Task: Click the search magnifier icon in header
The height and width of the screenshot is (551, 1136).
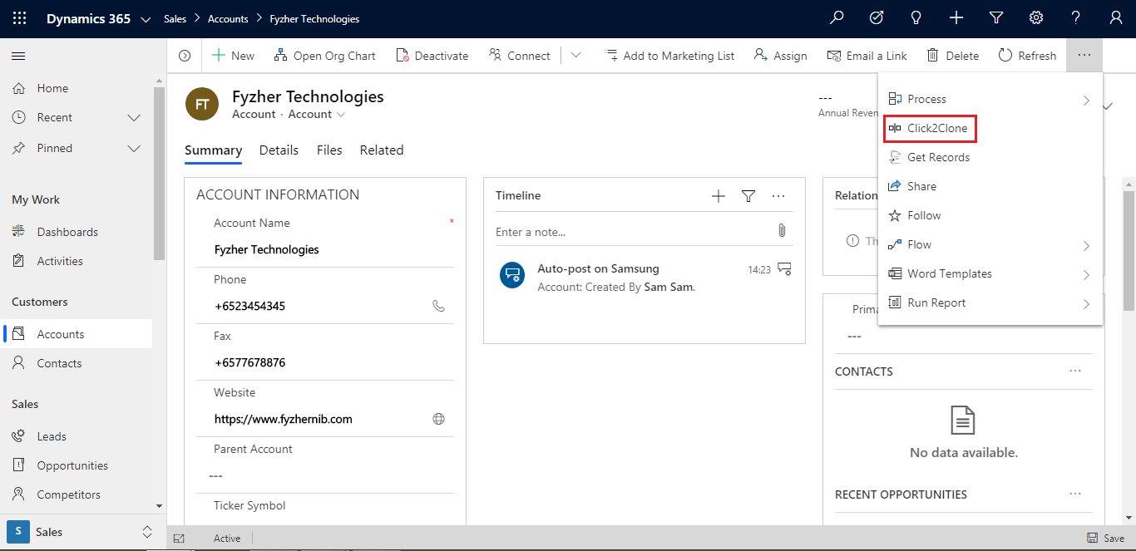Action: (837, 18)
